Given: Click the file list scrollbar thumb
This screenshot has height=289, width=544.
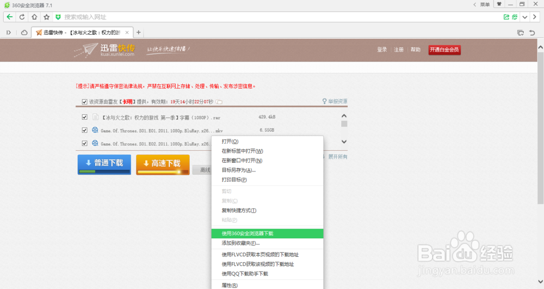Looking at the screenshot, I should (344, 124).
